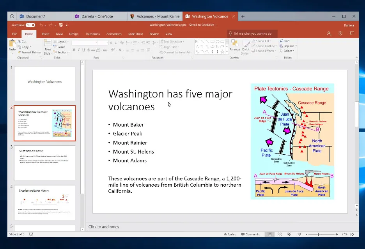The height and width of the screenshot is (249, 365).
Task: Switch to Reading View icon
Action: click(289, 234)
